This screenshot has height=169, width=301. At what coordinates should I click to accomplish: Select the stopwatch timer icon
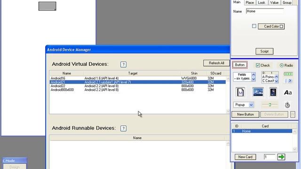point(287,105)
